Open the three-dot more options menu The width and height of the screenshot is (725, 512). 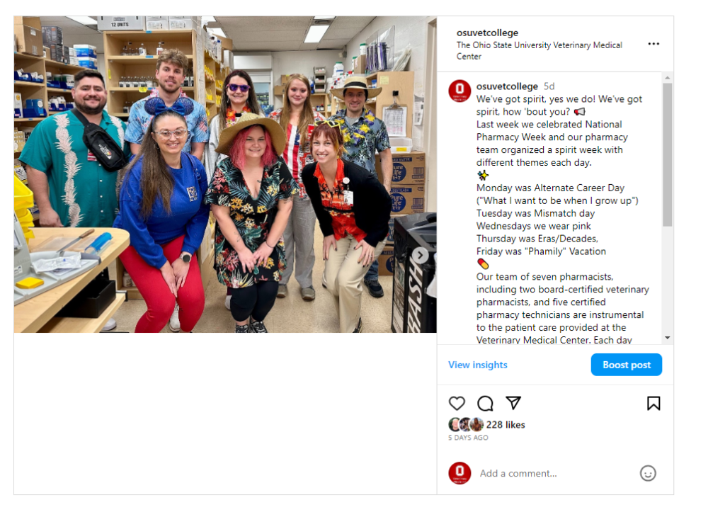pyautogui.click(x=653, y=44)
